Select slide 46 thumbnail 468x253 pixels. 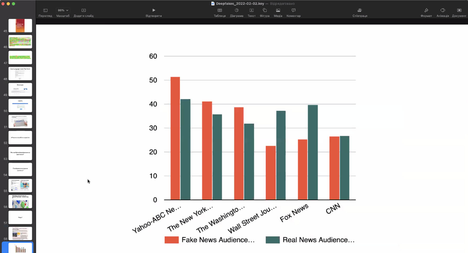pyautogui.click(x=20, y=42)
